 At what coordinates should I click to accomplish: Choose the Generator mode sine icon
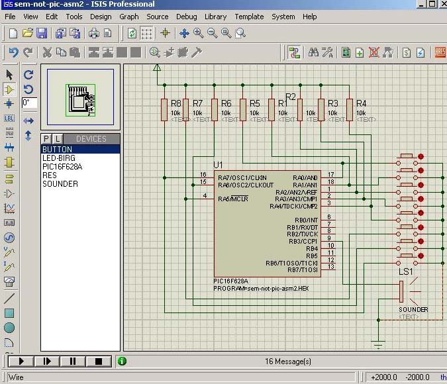(9, 238)
